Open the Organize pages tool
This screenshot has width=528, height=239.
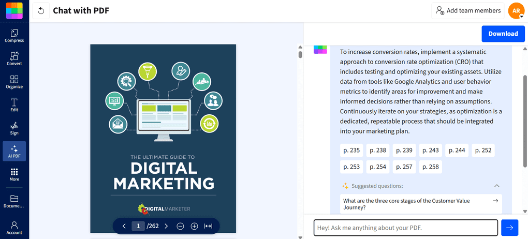14,82
